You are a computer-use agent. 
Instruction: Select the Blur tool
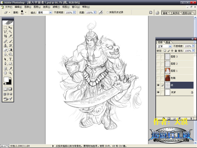click(5, 54)
